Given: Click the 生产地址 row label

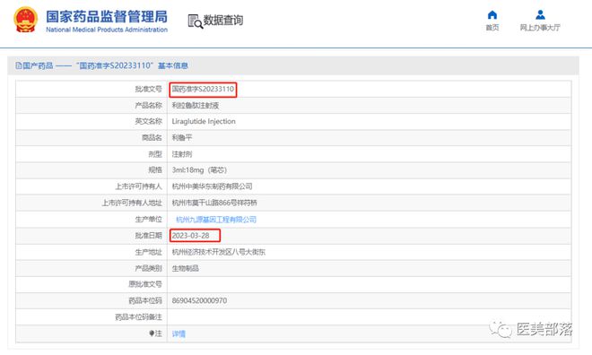Looking at the screenshot, I should (x=148, y=252).
